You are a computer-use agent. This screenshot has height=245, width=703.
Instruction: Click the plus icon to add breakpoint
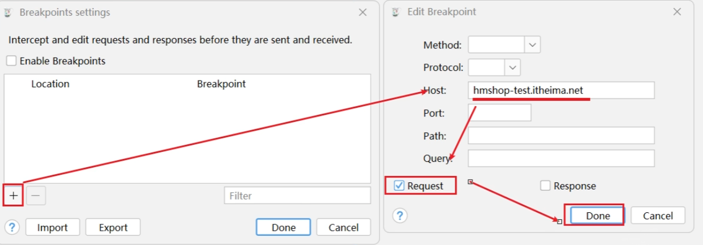(14, 195)
